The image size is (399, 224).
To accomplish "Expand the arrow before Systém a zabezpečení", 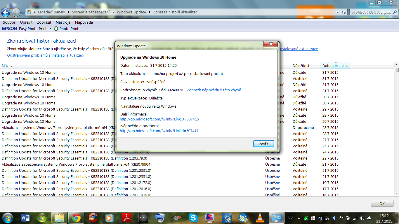I will [68, 12].
